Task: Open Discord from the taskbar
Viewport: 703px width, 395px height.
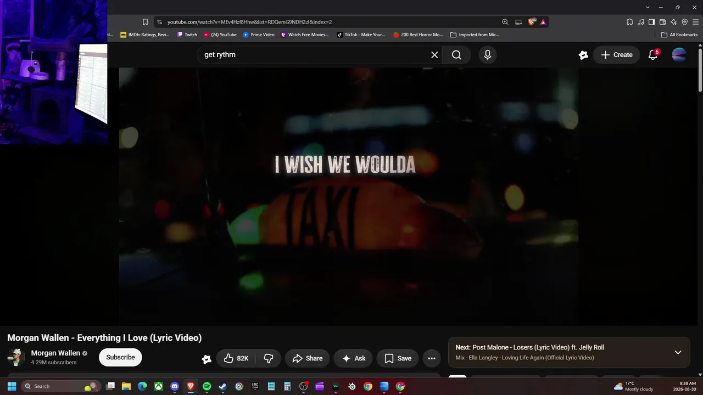Action: coord(175,386)
